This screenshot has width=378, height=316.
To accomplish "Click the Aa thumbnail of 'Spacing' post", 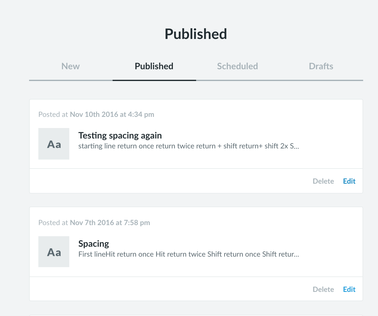I will (54, 252).
